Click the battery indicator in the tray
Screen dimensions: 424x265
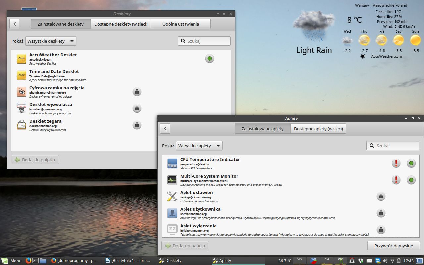(x=399, y=261)
